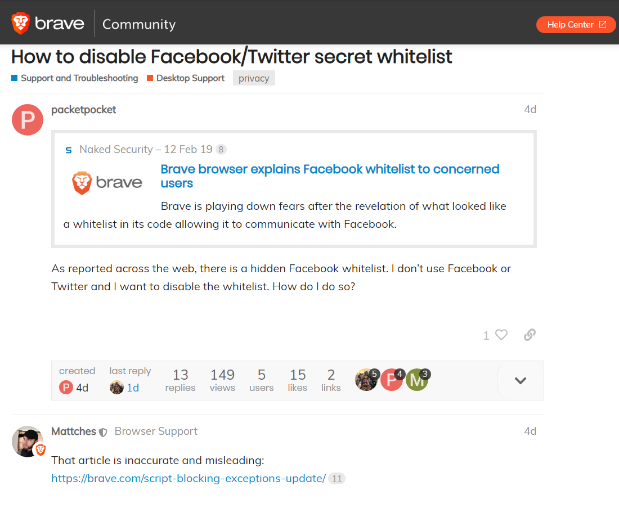Open the Support and Troubleshooting category
Viewport: 619px width, 513px height.
79,78
